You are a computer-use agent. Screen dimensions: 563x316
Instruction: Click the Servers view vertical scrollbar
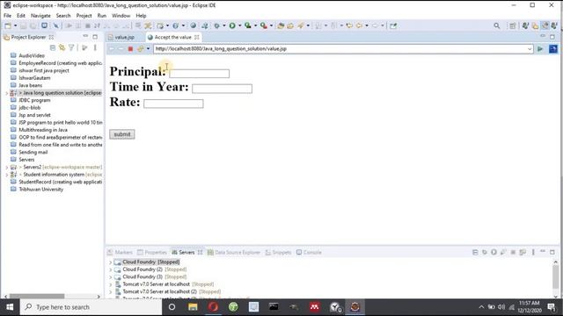[555, 276]
